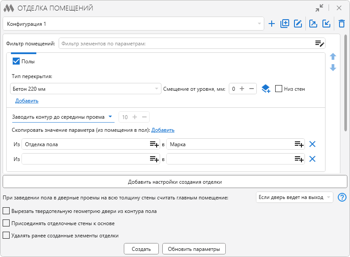Expand the Конфигурация 1 dropdown
The height and width of the screenshot is (257, 350).
[x=259, y=24]
